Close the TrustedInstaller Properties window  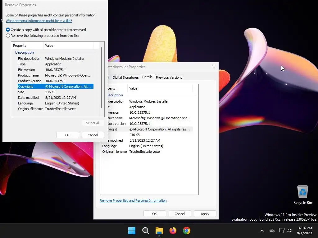pos(214,67)
